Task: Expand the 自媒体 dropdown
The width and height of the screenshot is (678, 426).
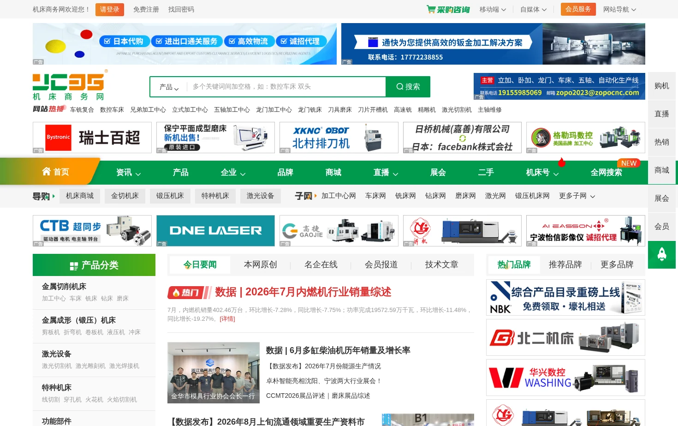Action: click(x=533, y=9)
